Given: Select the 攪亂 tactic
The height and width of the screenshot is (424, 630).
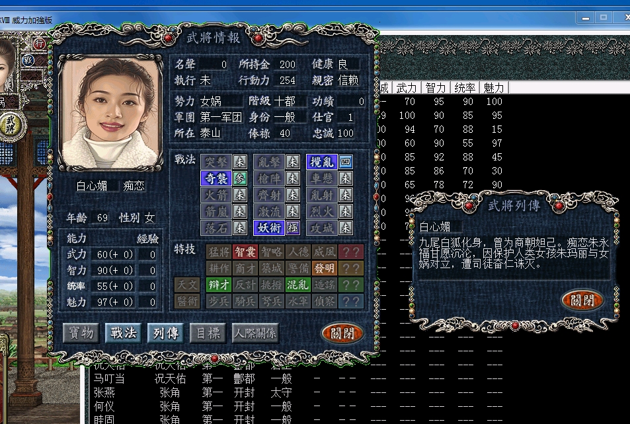Looking at the screenshot, I should [x=322, y=162].
